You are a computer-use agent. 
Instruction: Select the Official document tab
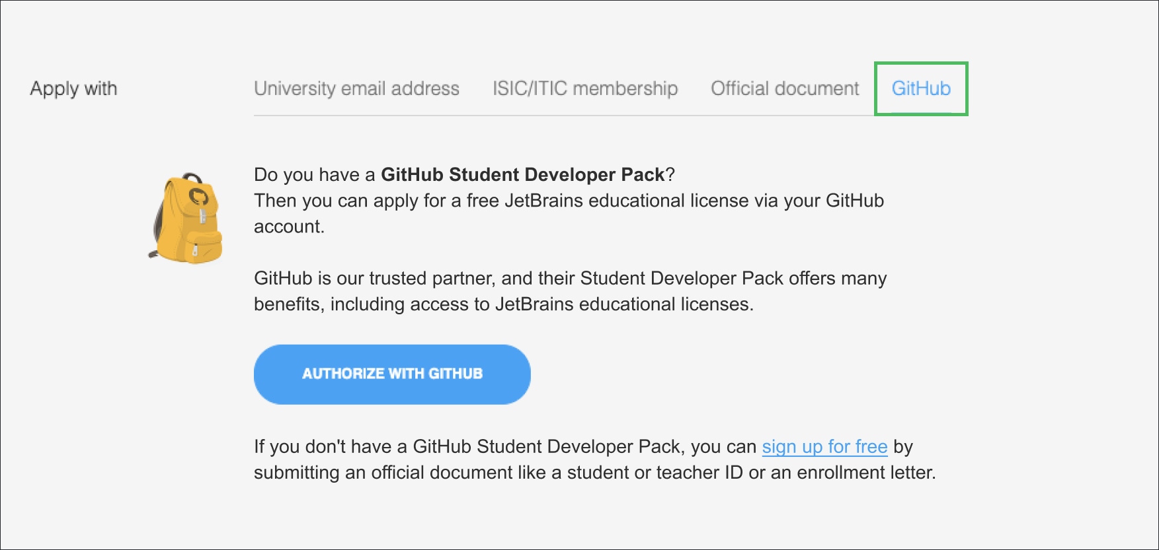click(x=785, y=88)
